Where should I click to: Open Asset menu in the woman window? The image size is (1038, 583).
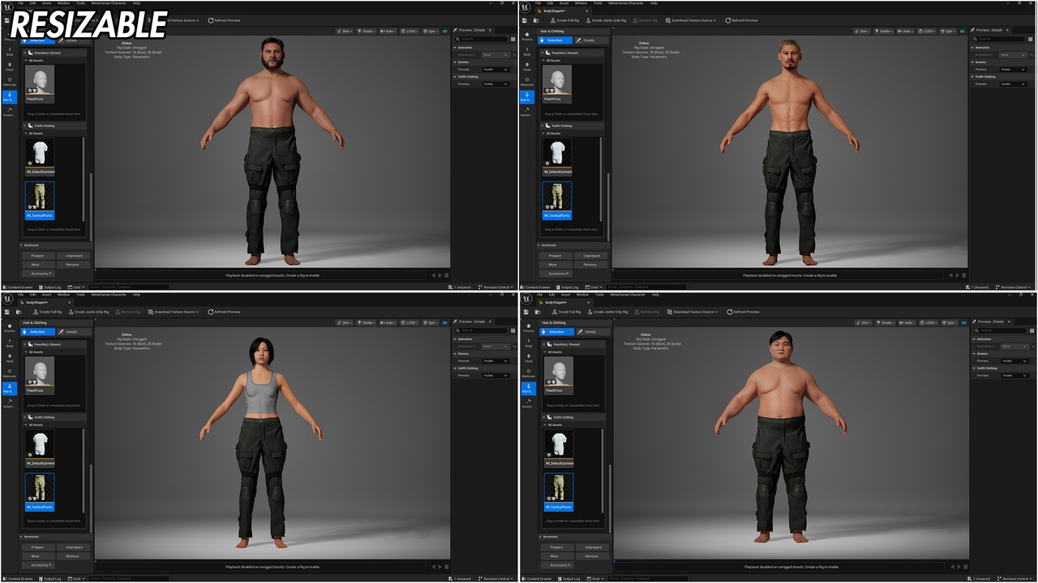[x=46, y=294]
